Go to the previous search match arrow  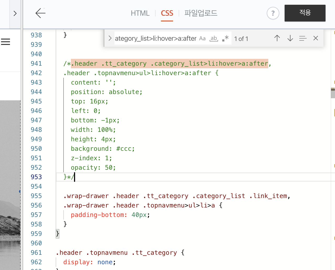277,38
